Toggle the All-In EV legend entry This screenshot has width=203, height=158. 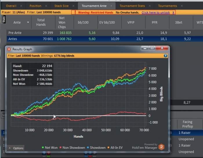[x=115, y=148]
